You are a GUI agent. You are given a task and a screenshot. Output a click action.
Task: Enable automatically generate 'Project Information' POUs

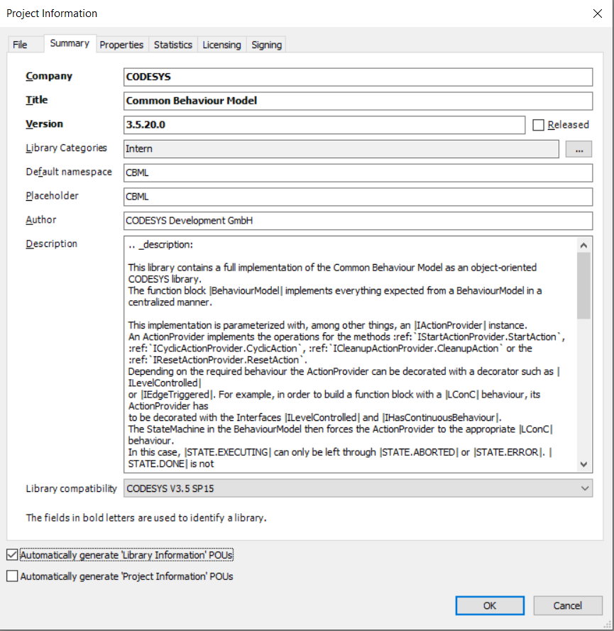point(12,576)
